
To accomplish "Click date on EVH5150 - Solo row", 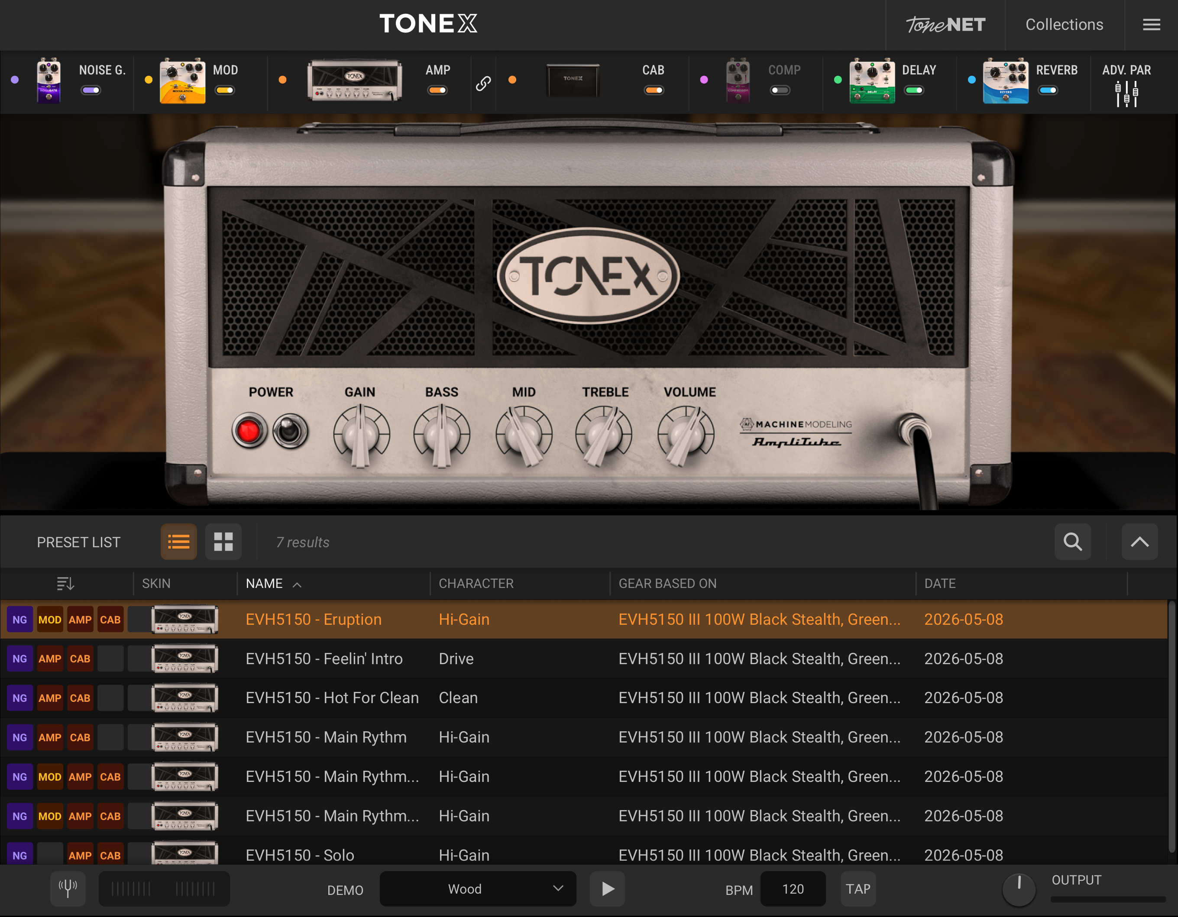I will pos(963,855).
